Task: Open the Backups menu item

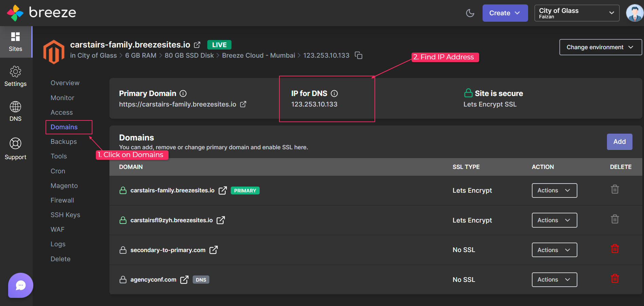Action: 64,141
